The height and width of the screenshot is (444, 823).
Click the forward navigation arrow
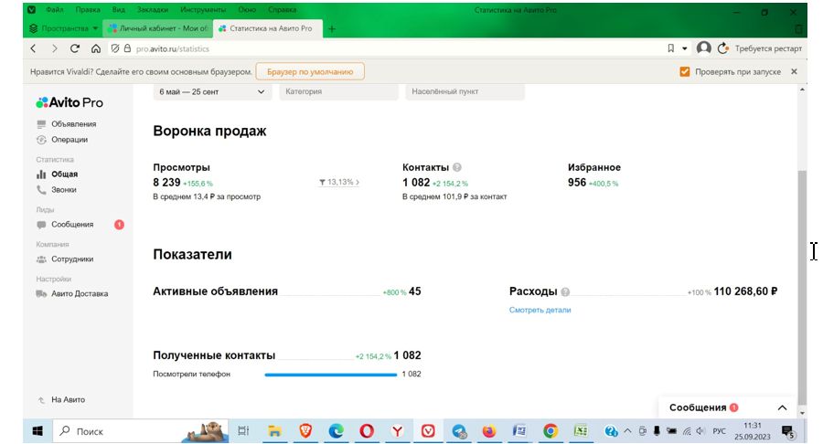pos(55,48)
